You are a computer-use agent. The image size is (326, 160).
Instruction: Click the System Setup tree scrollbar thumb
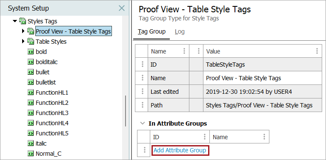click(126, 111)
